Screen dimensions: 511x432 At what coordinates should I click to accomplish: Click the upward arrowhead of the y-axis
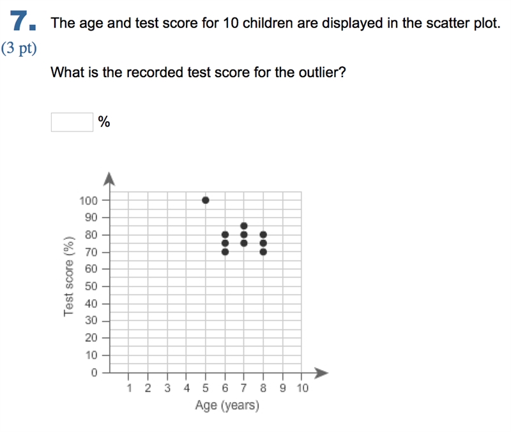click(x=109, y=179)
